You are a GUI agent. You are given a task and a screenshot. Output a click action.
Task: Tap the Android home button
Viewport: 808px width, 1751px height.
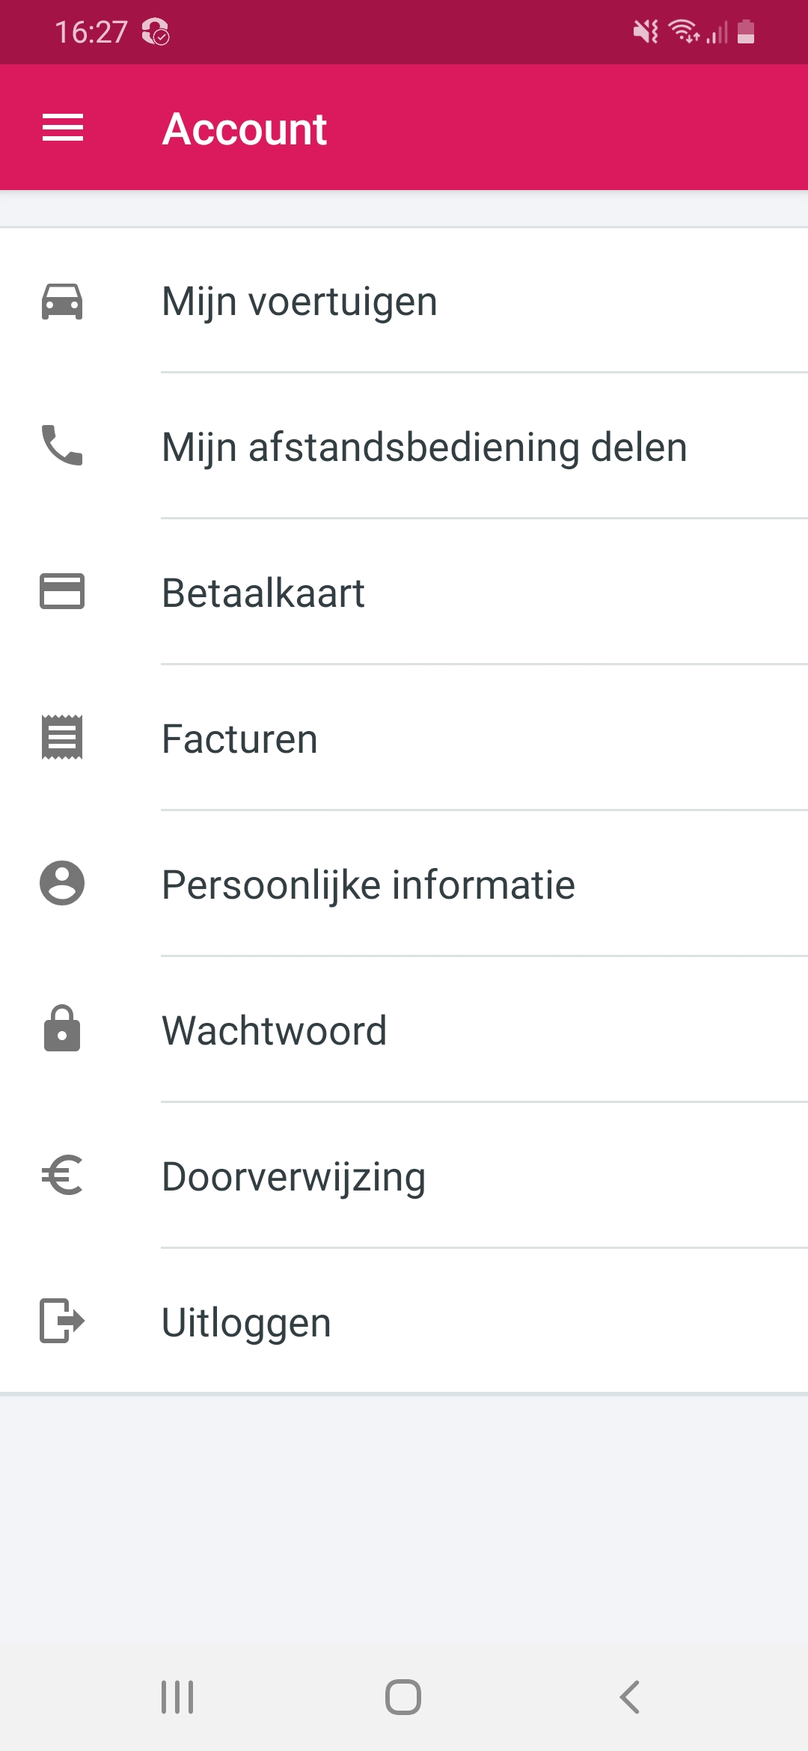click(x=403, y=1697)
